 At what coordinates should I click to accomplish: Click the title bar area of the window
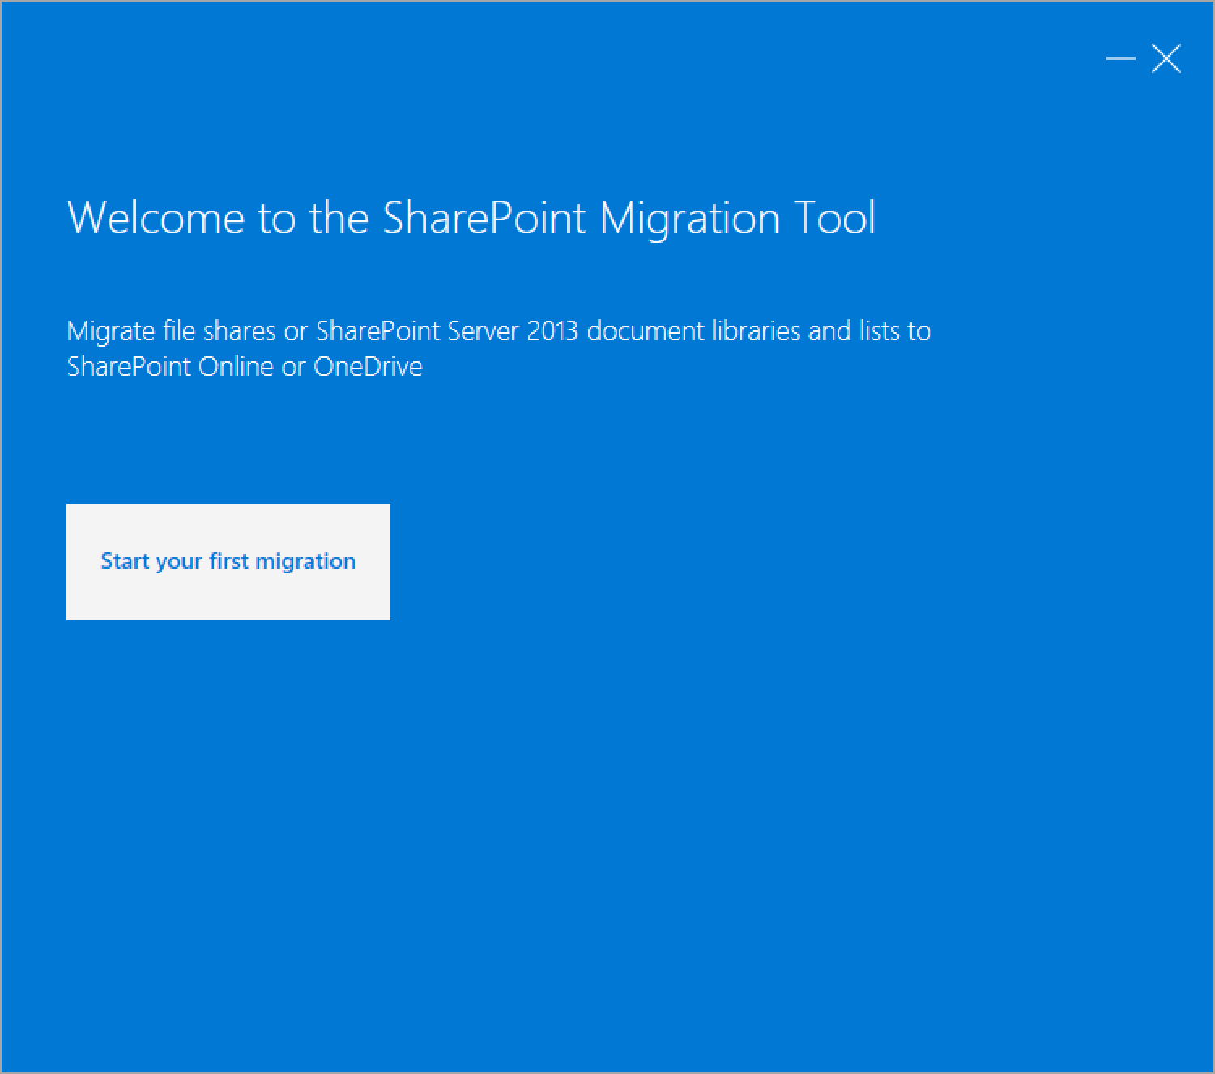pyautogui.click(x=567, y=58)
